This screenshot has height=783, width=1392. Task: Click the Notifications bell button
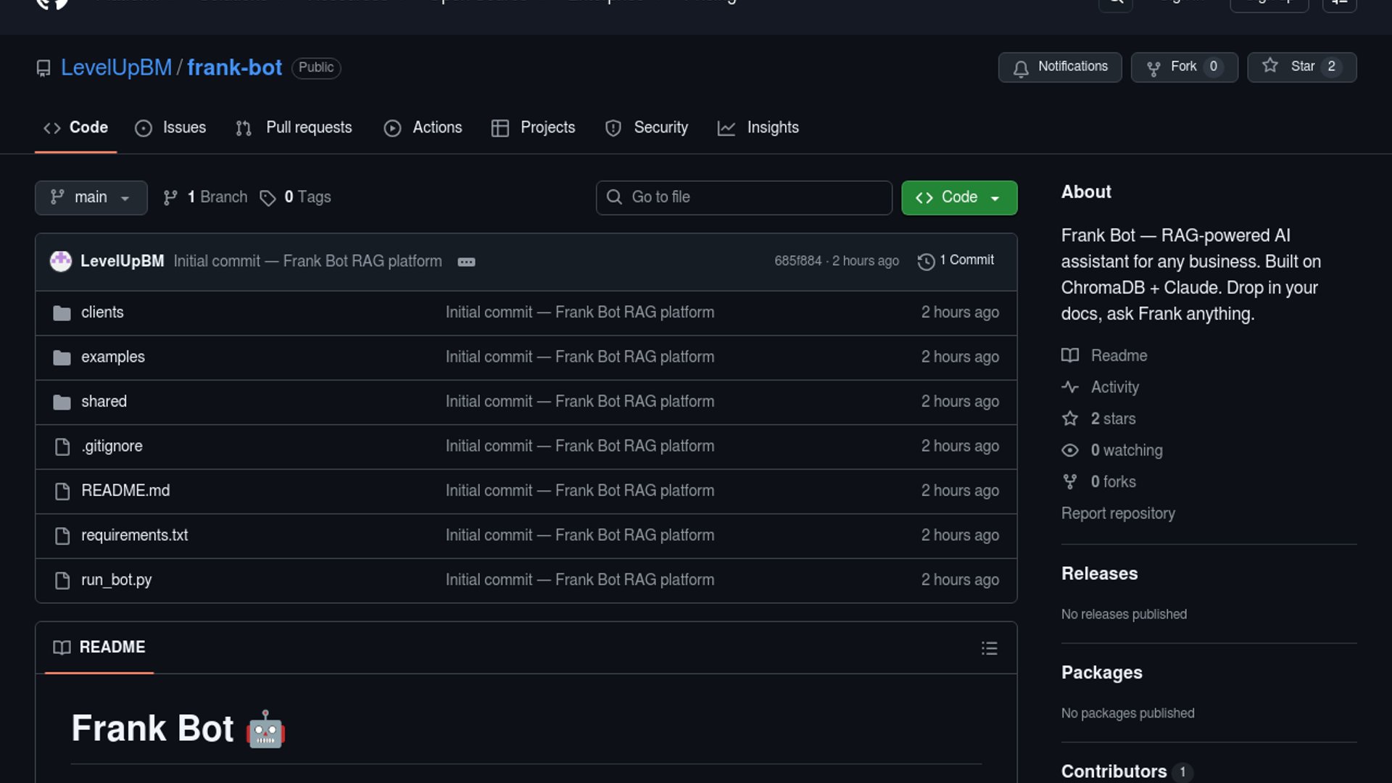pos(1059,67)
